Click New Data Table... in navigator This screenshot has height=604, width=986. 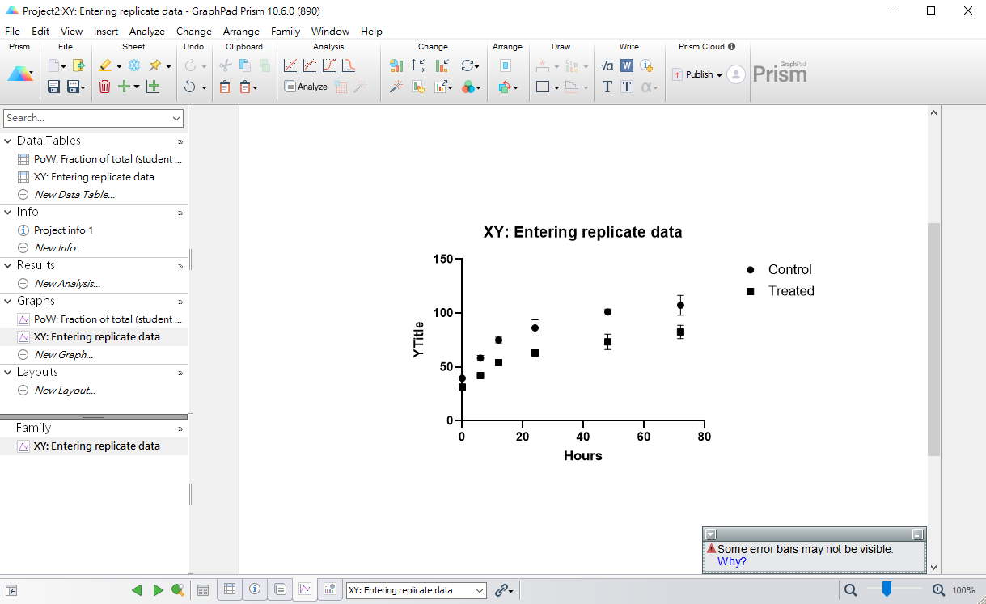(74, 194)
